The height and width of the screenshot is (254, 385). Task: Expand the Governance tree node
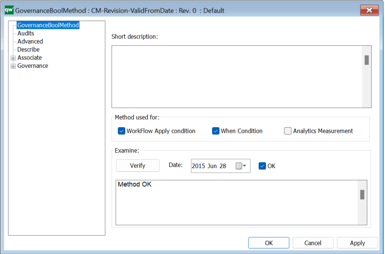click(13, 66)
